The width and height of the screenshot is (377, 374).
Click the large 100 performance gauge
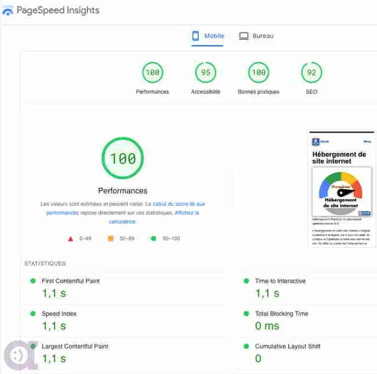pos(123,158)
